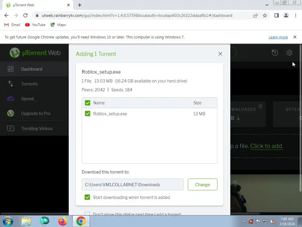The width and height of the screenshot is (302, 227).
Task: Close the µTorrent Web tab
Action: click(68, 5)
